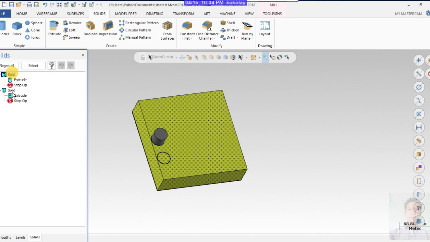430x242 pixels.
Task: Click the Regen all button
Action: click(7, 66)
